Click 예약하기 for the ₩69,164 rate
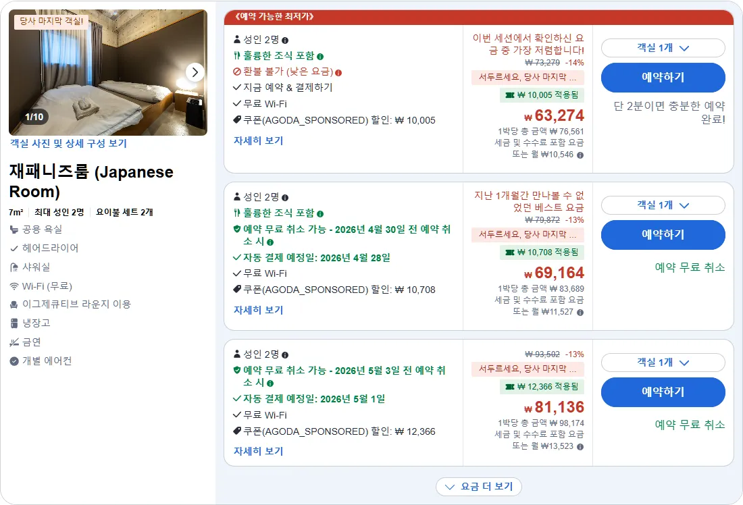Screen dimensions: 743x505 pos(663,234)
